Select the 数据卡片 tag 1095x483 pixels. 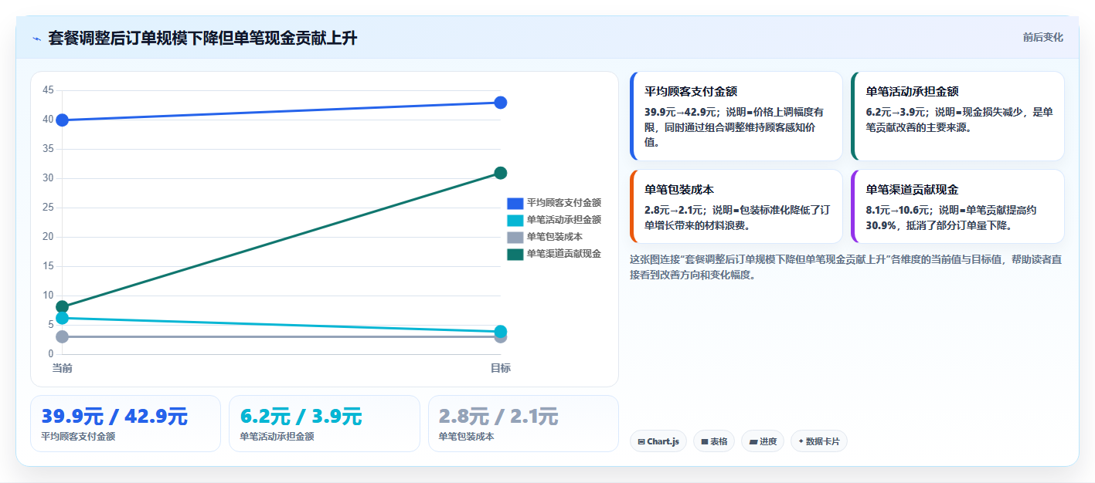click(x=819, y=441)
